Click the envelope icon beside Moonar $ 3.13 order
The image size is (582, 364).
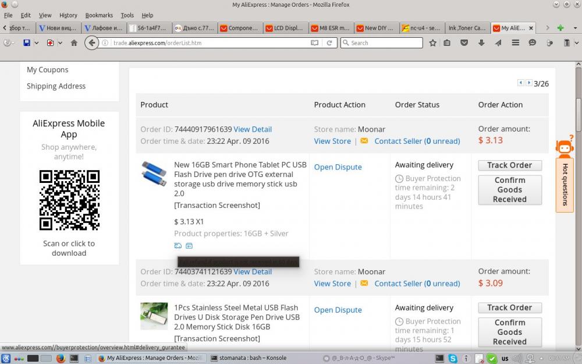pos(364,141)
